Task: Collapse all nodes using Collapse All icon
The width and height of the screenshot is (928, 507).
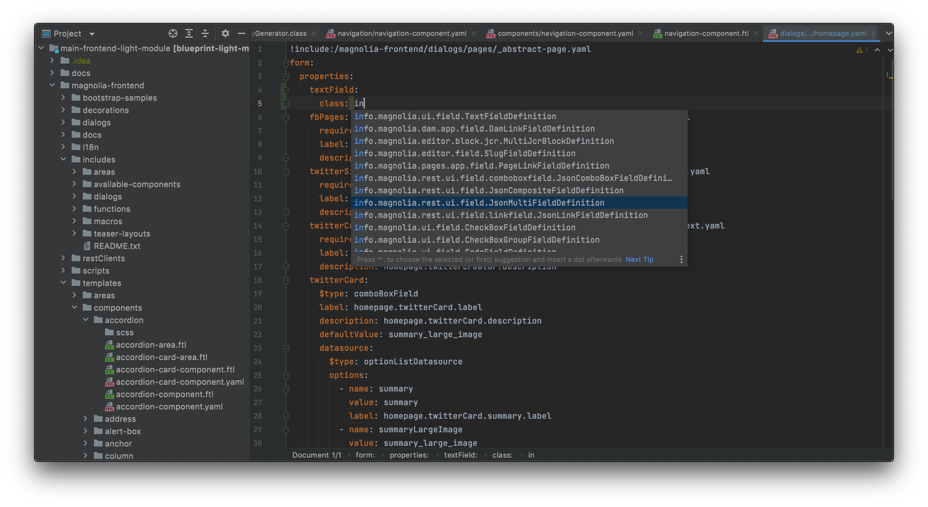Action: (x=205, y=33)
